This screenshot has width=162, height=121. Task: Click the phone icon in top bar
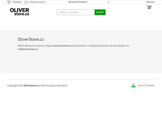(9, 2)
